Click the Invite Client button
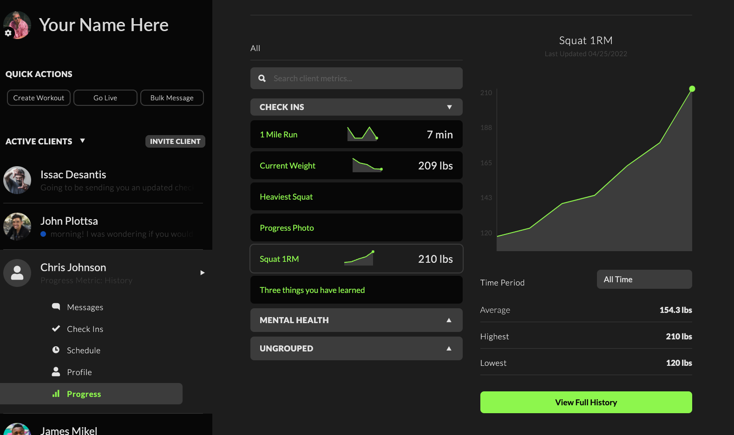Screen dimensions: 734x435 click(x=175, y=142)
